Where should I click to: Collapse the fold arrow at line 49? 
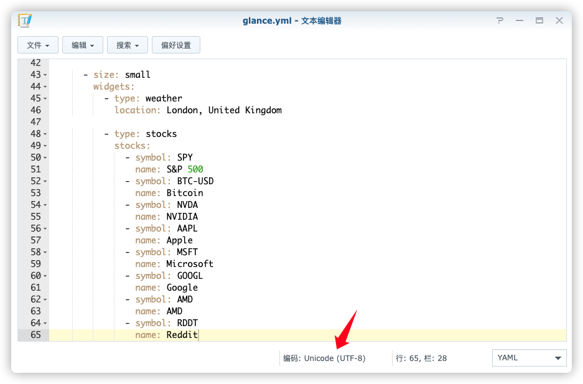coord(45,146)
